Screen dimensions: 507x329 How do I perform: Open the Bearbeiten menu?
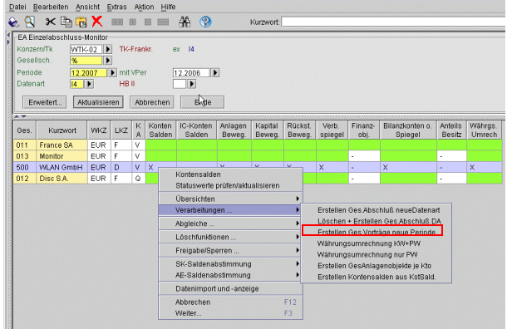coord(51,7)
